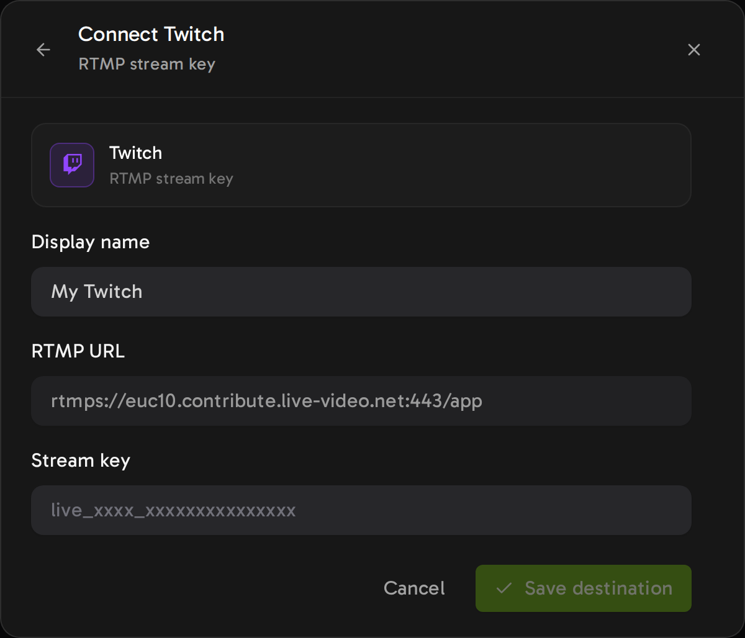745x638 pixels.
Task: Click the 'Display name' label
Action: pyautogui.click(x=91, y=241)
